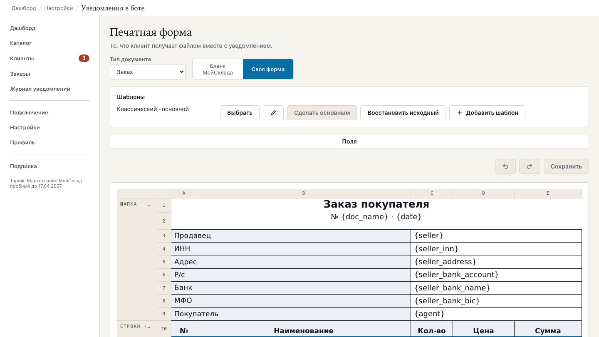The height and width of the screenshot is (337, 599).
Task: Select column A header
Action: tap(184, 193)
